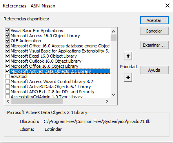Uncheck Visual Basic for Applications Extensibility reference
The image size is (173, 143).
point(7,51)
